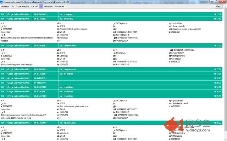Click 'z: 313035201' parameter
This screenshot has width=227, height=141.
point(175,62)
